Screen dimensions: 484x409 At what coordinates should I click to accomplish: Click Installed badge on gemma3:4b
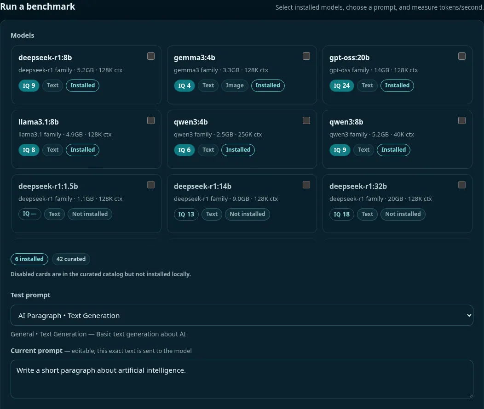[268, 85]
